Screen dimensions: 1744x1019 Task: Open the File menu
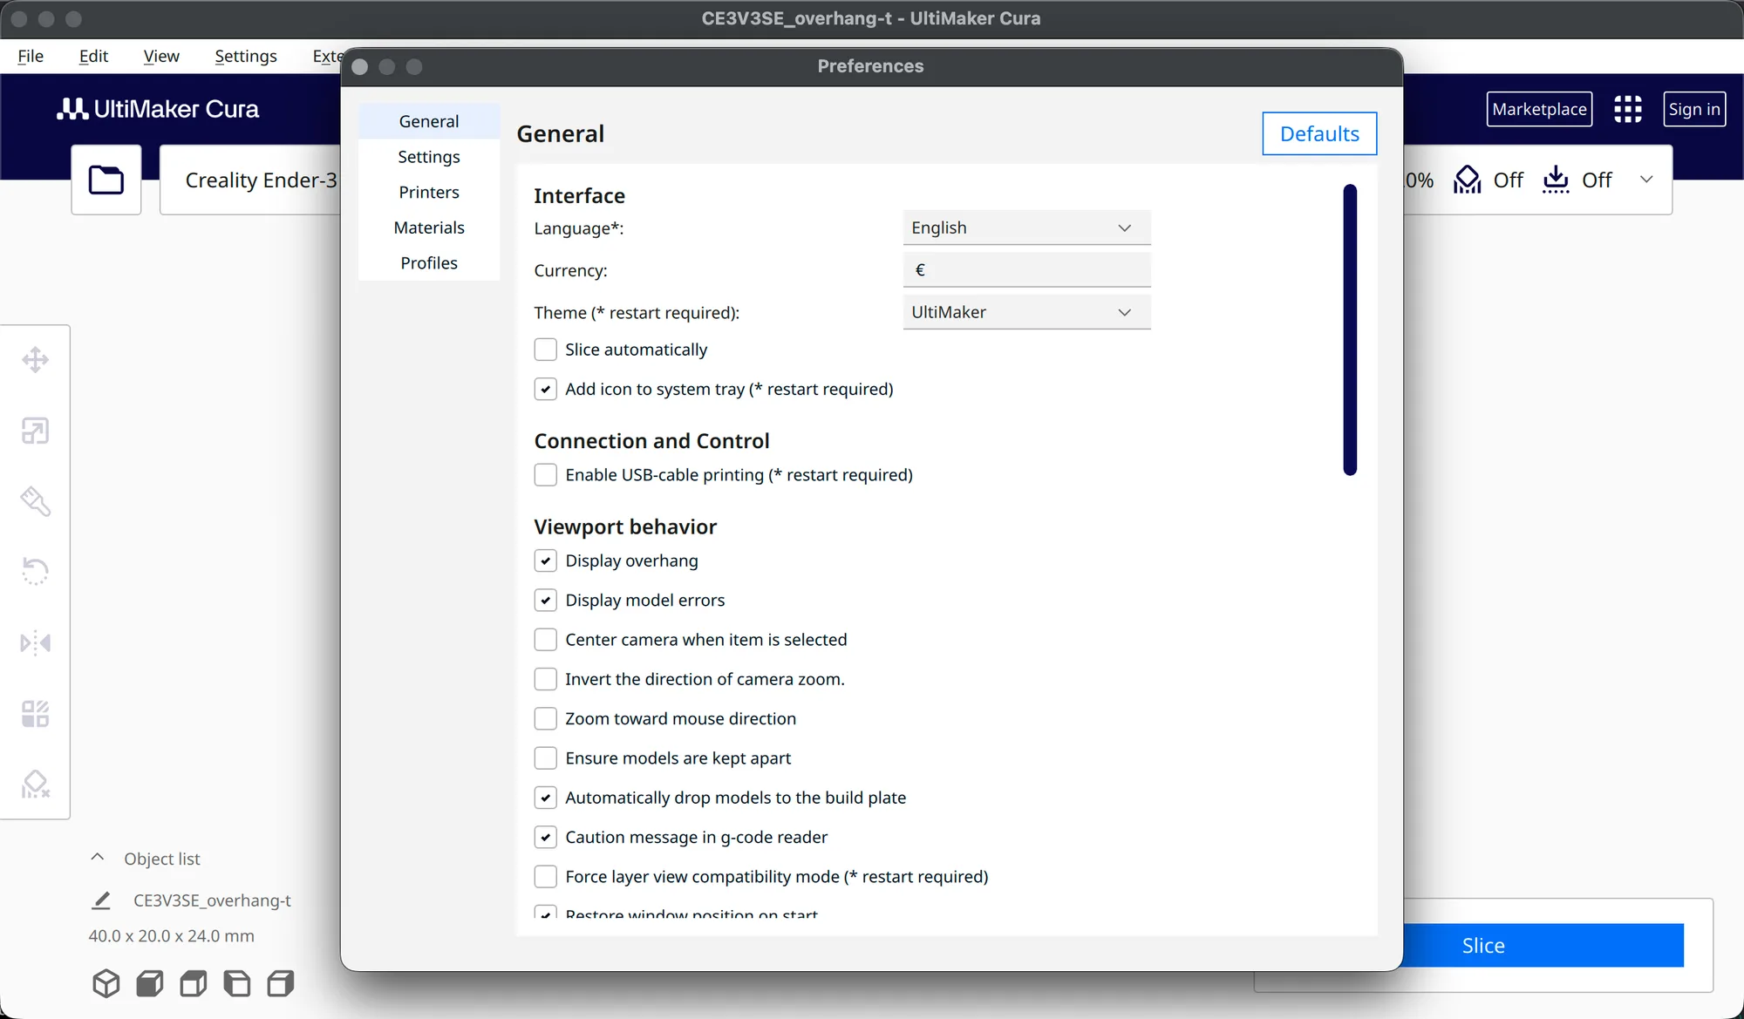[31, 56]
